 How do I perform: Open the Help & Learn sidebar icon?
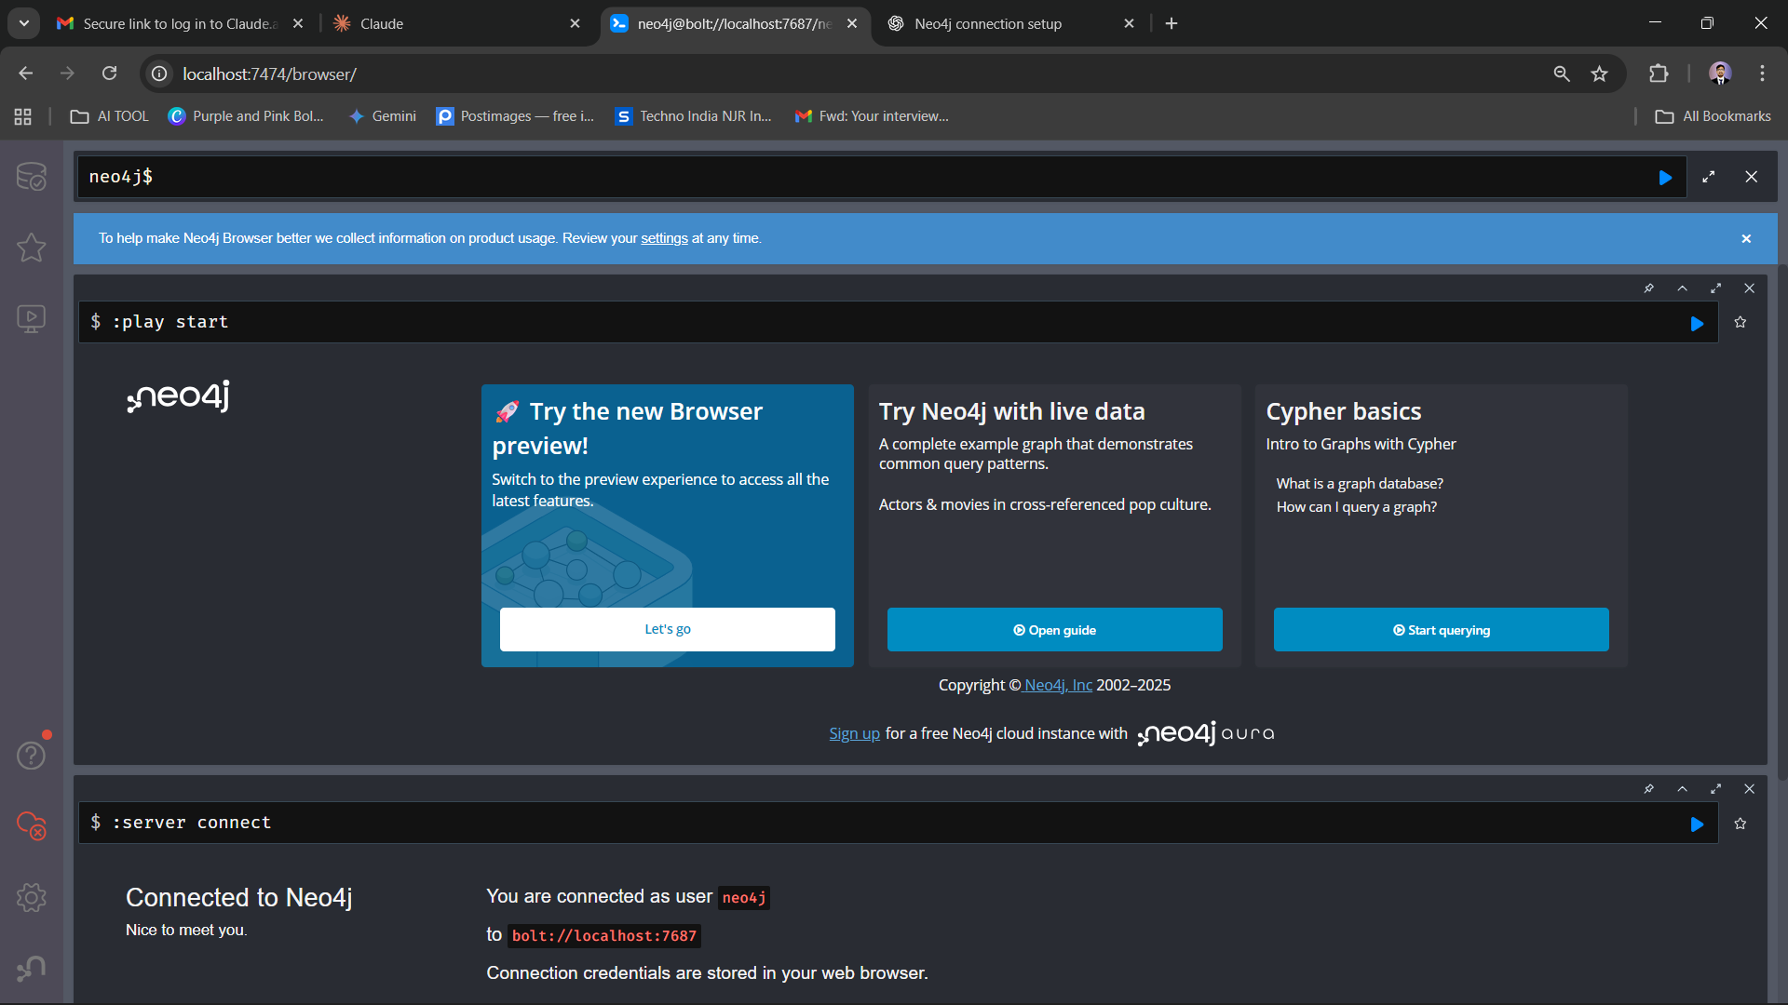(x=32, y=755)
